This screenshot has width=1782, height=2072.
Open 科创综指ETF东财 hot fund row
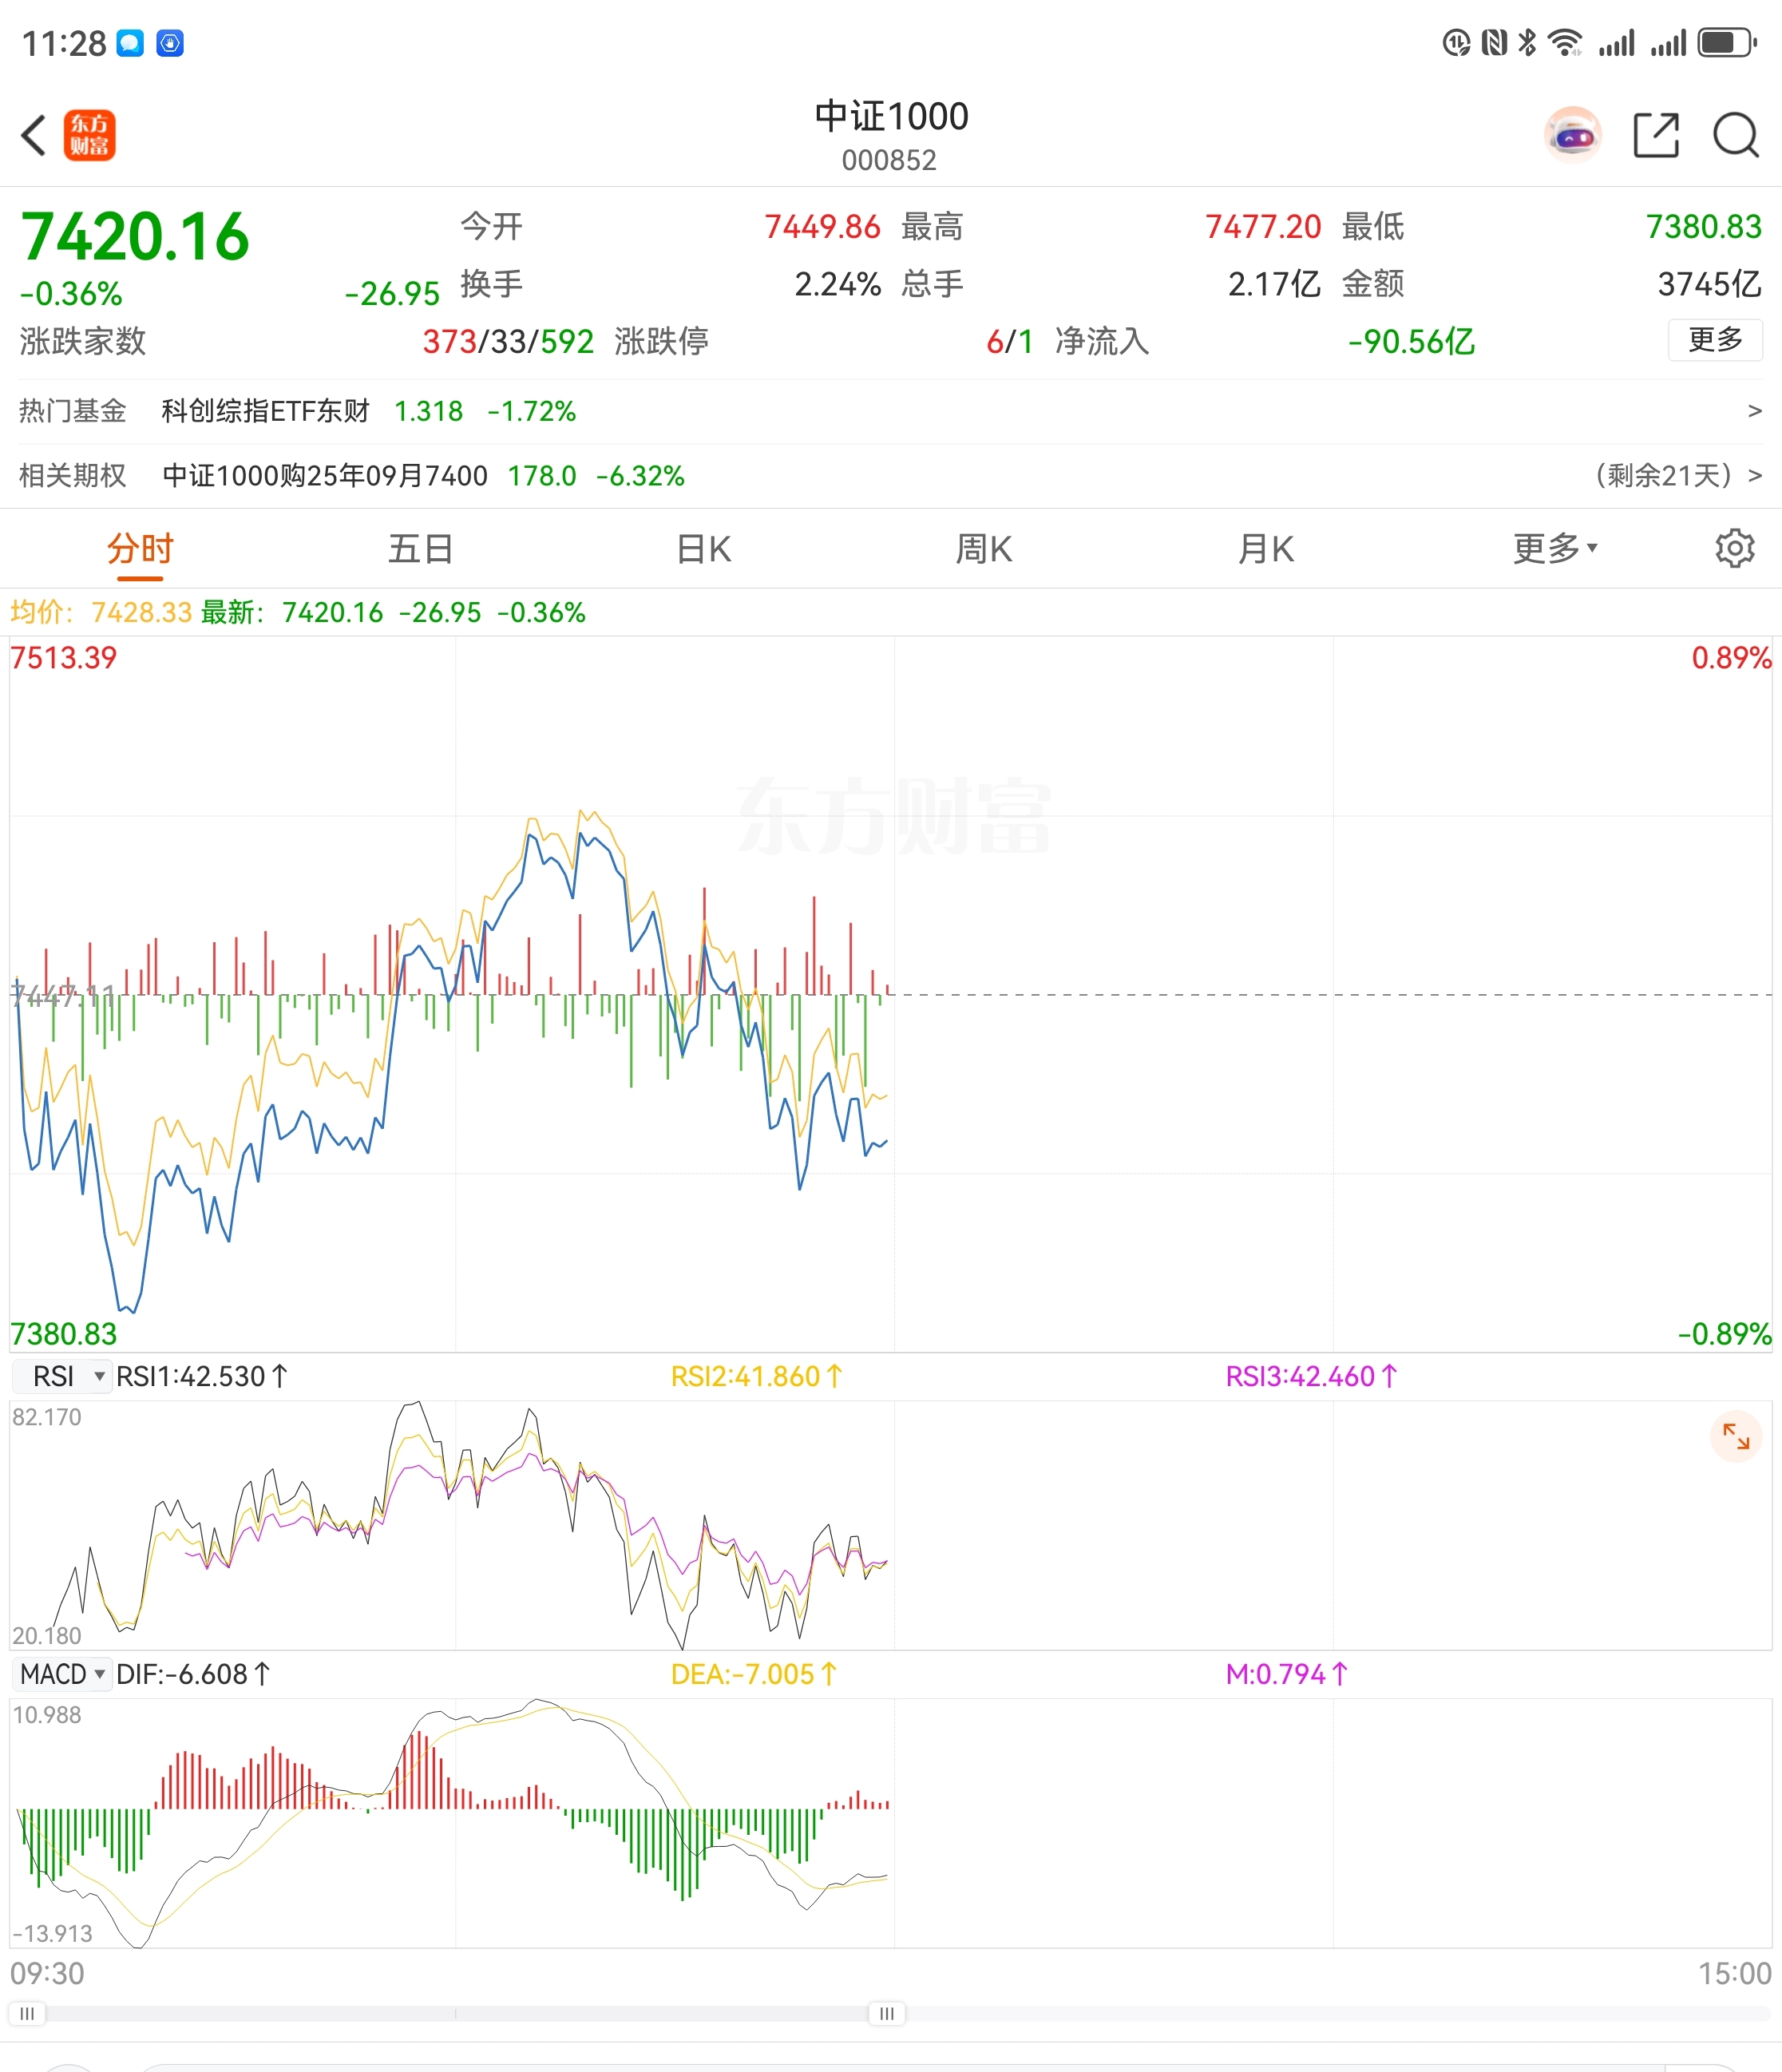(x=891, y=411)
